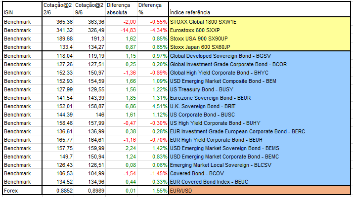This screenshot has width=353, height=197.
Task: Click the U.K. Sovereign Bond - BRIT cell
Action: tap(260, 106)
